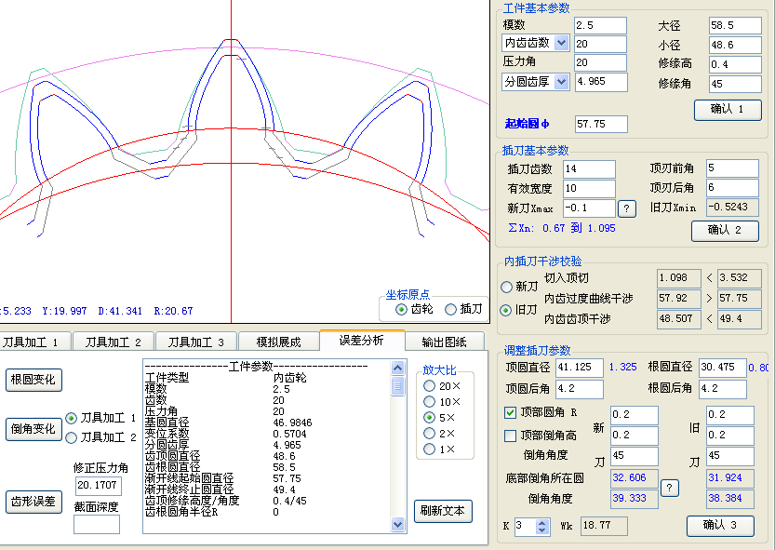Click the 确认 1 button
This screenshot has height=550, width=775.
click(728, 110)
